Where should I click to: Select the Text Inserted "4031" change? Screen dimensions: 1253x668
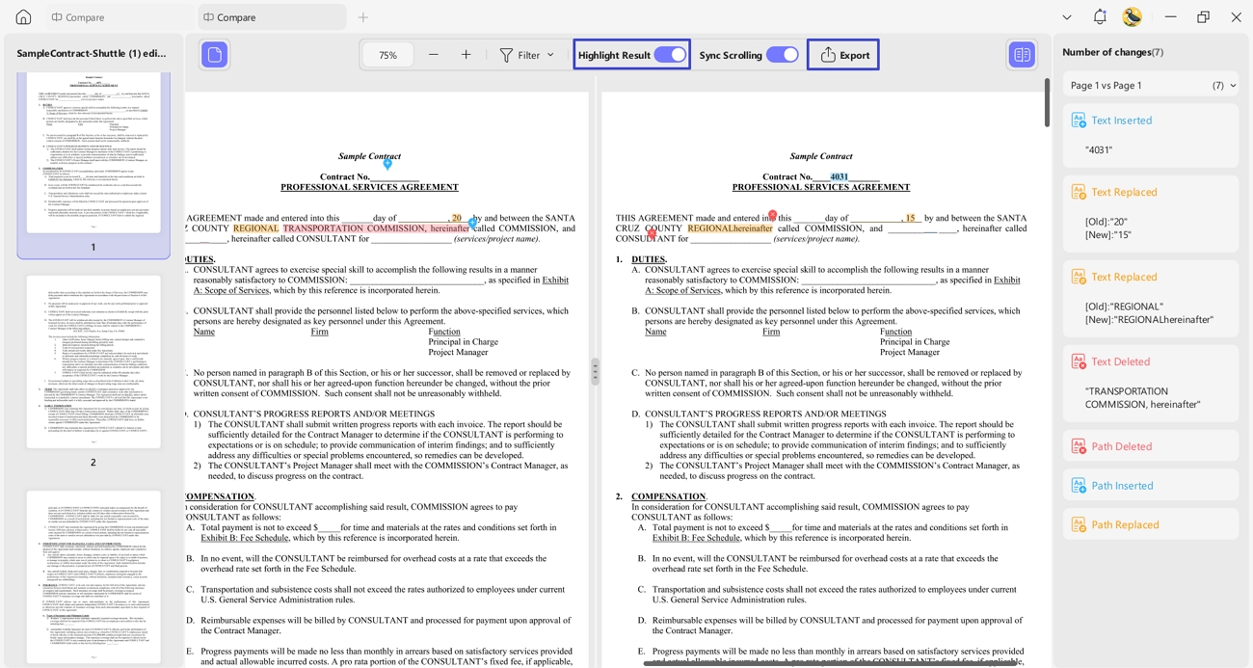(1151, 135)
